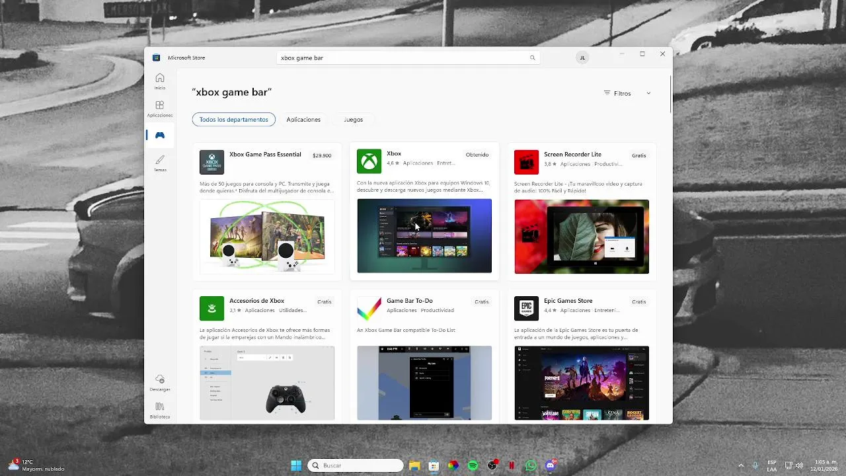This screenshot has height=476, width=846.
Task: Click the Xbox Game Pass Essential title
Action: pos(265,155)
